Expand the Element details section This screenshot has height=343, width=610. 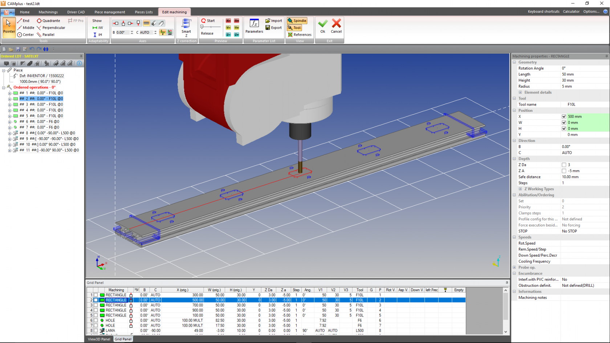click(521, 92)
